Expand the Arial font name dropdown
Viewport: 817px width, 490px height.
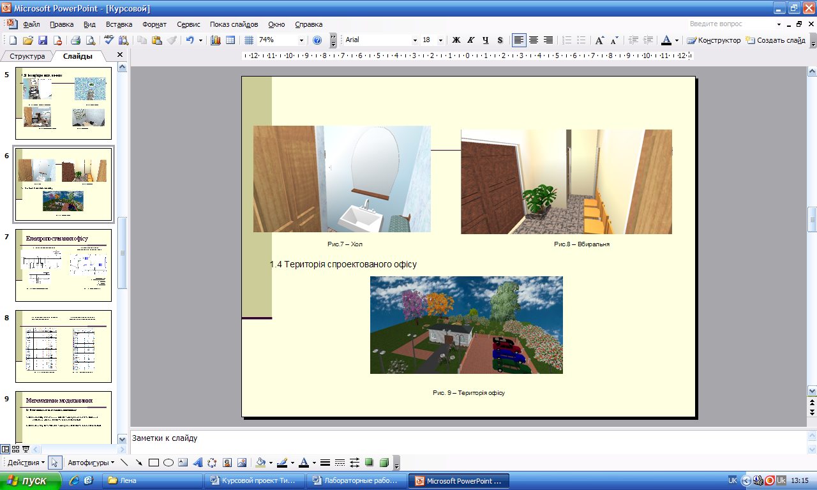pyautogui.click(x=415, y=40)
